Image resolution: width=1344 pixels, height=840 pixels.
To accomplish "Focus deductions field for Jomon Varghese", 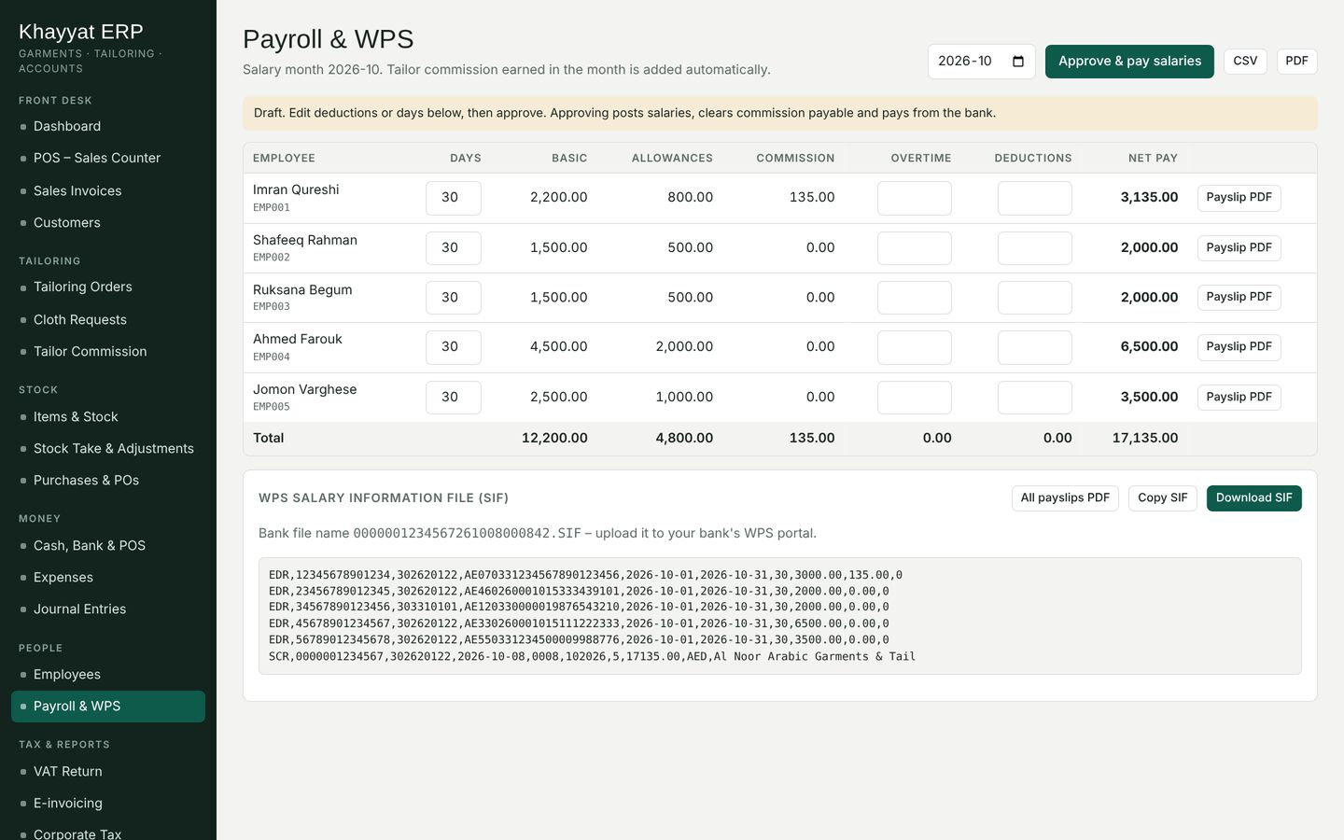I will [1035, 398].
